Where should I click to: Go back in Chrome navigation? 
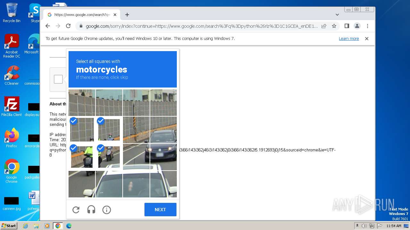point(48,26)
